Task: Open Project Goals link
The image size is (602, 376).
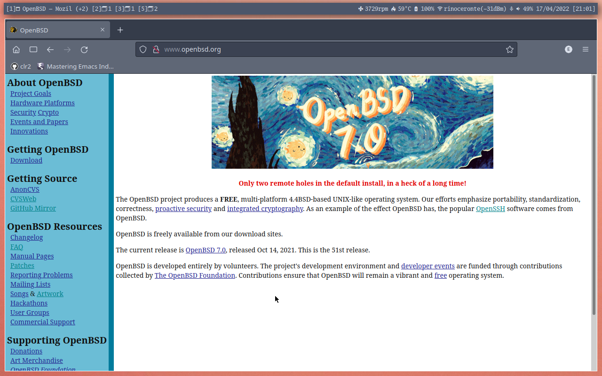Action: [31, 94]
